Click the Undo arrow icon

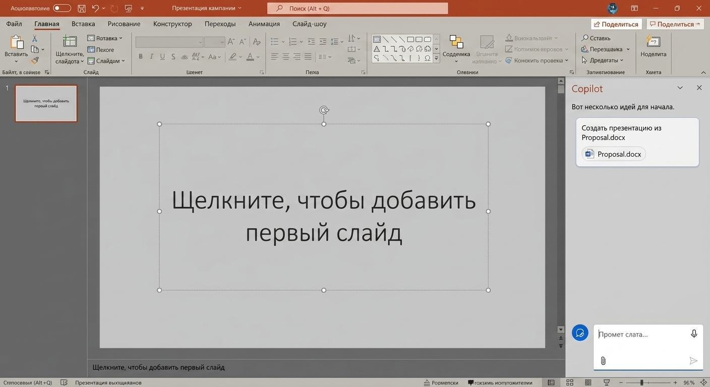tap(95, 8)
